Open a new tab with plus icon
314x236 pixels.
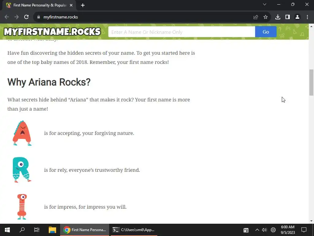coord(83,6)
